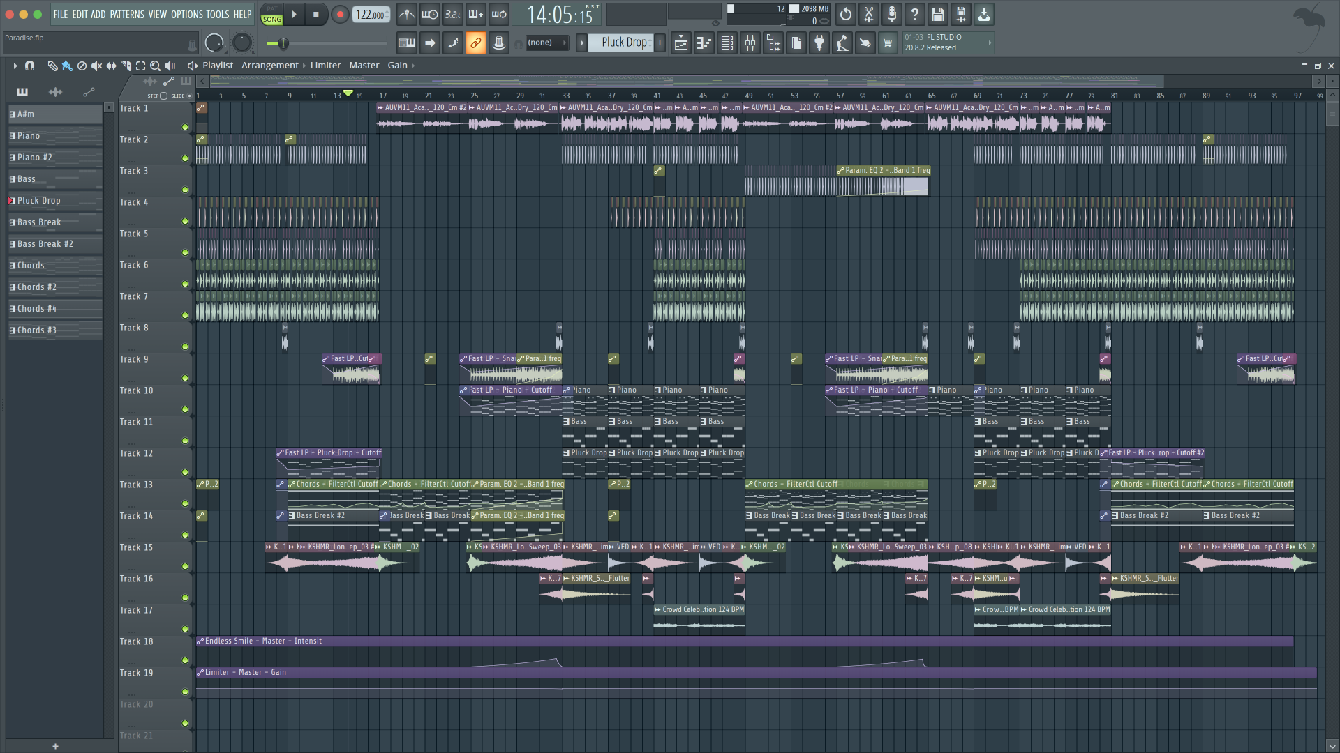Screen dimensions: 1340x753
Task: Open the (none) pattern snap dropdown
Action: 546,43
